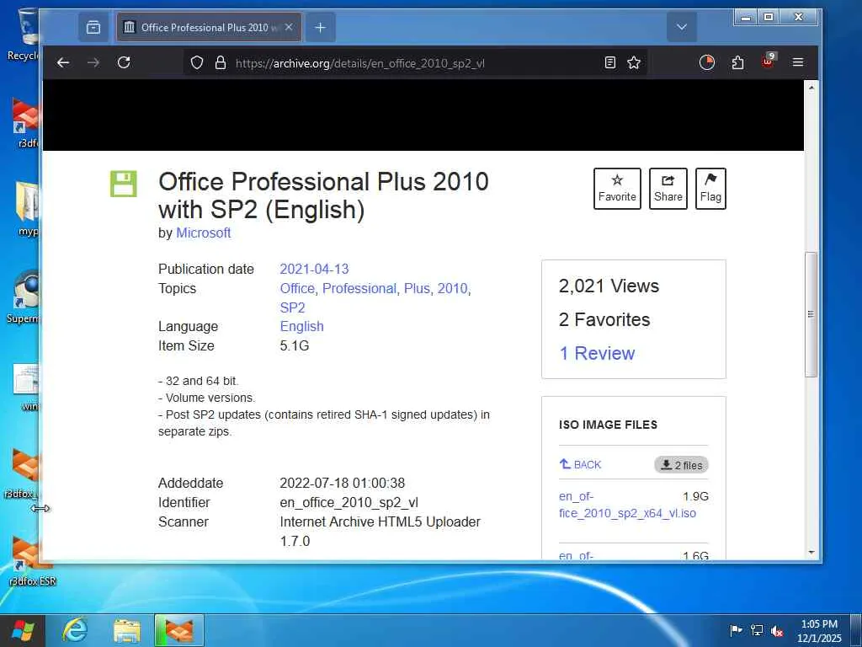Open the SP2 topic link
This screenshot has width=862, height=647.
point(292,307)
